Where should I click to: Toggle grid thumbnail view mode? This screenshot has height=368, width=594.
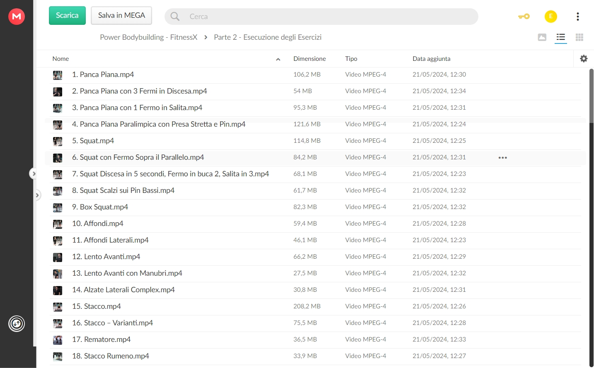[x=579, y=37]
